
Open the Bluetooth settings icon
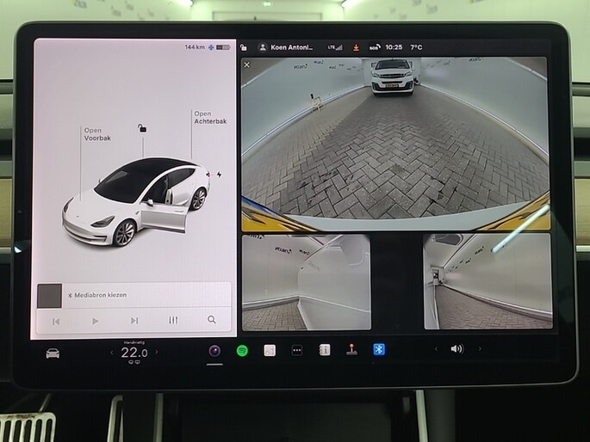[378, 349]
